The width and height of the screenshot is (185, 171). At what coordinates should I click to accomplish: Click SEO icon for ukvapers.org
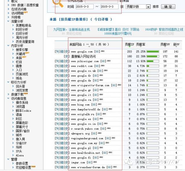coord(99,133)
